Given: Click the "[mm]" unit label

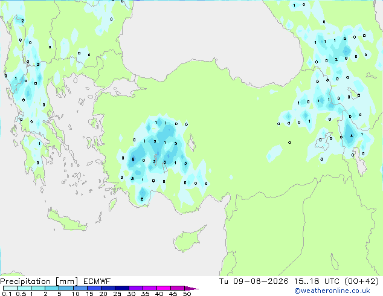Looking at the screenshot, I should pos(66,282).
